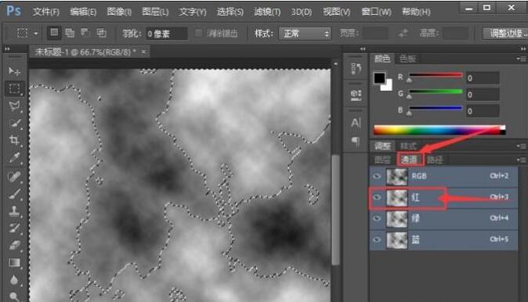Click the foreground color swatch

tap(379, 78)
